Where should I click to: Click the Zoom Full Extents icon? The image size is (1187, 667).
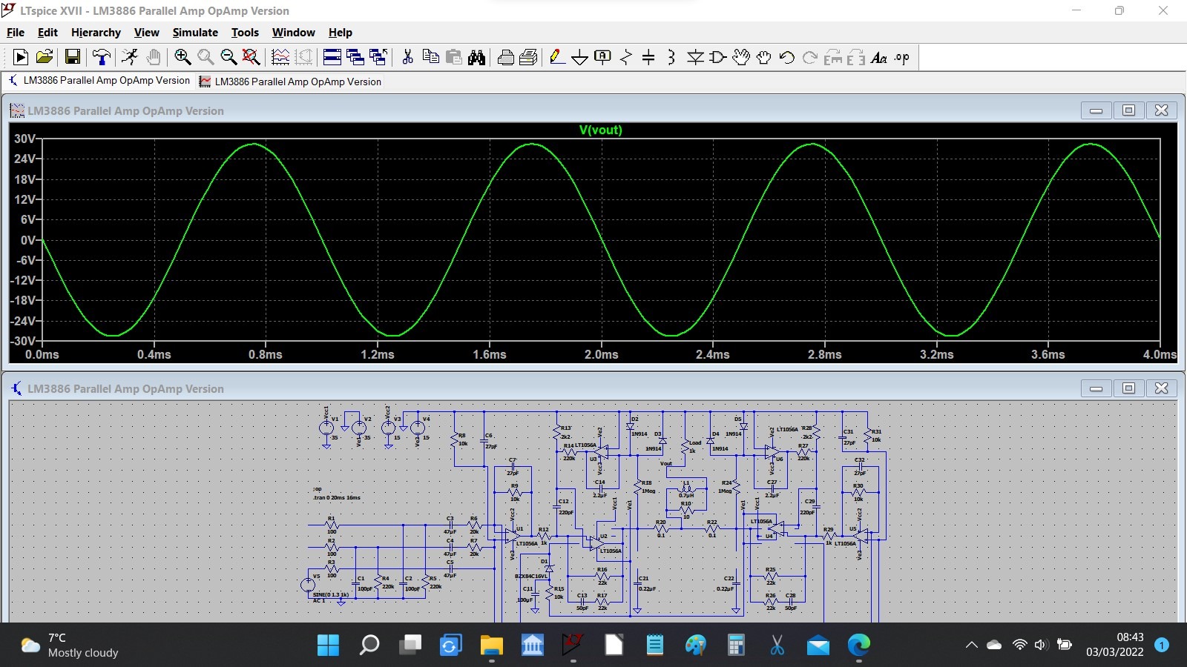(x=251, y=57)
